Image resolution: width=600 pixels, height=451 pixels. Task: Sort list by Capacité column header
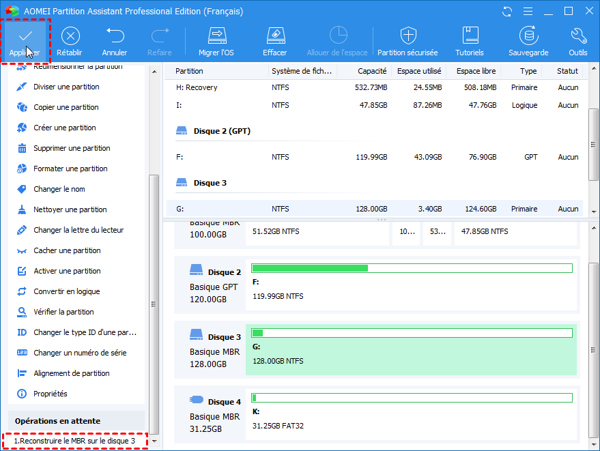point(371,71)
